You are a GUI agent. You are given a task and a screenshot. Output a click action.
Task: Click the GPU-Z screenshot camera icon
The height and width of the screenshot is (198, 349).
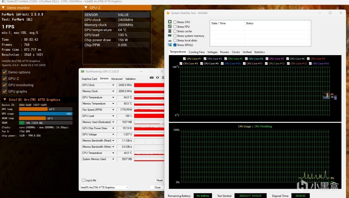(x=152, y=78)
